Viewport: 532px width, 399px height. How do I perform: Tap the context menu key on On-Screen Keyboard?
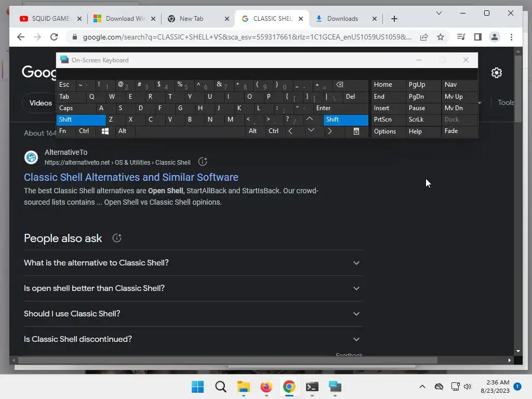click(356, 131)
